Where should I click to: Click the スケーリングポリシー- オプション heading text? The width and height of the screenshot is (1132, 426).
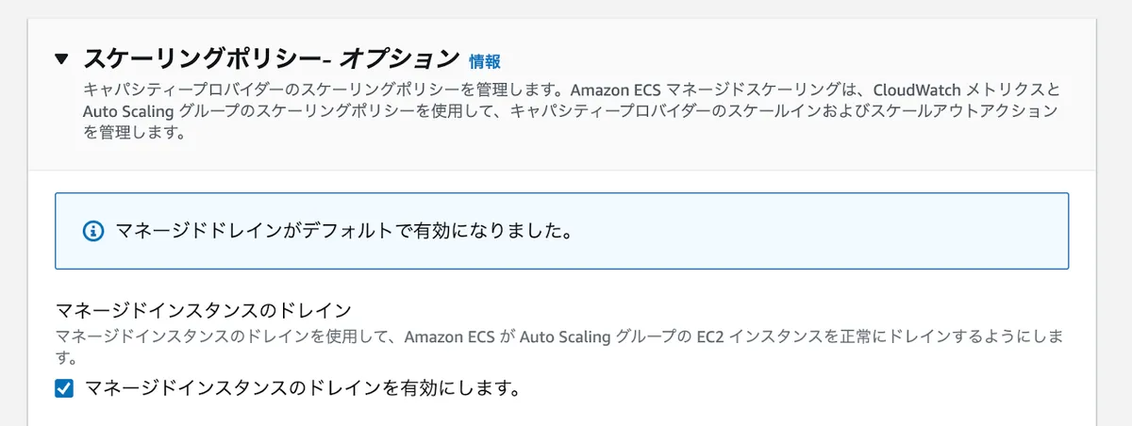272,58
